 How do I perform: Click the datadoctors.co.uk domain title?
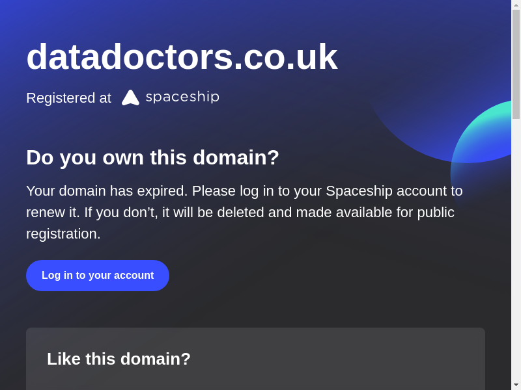point(182,57)
